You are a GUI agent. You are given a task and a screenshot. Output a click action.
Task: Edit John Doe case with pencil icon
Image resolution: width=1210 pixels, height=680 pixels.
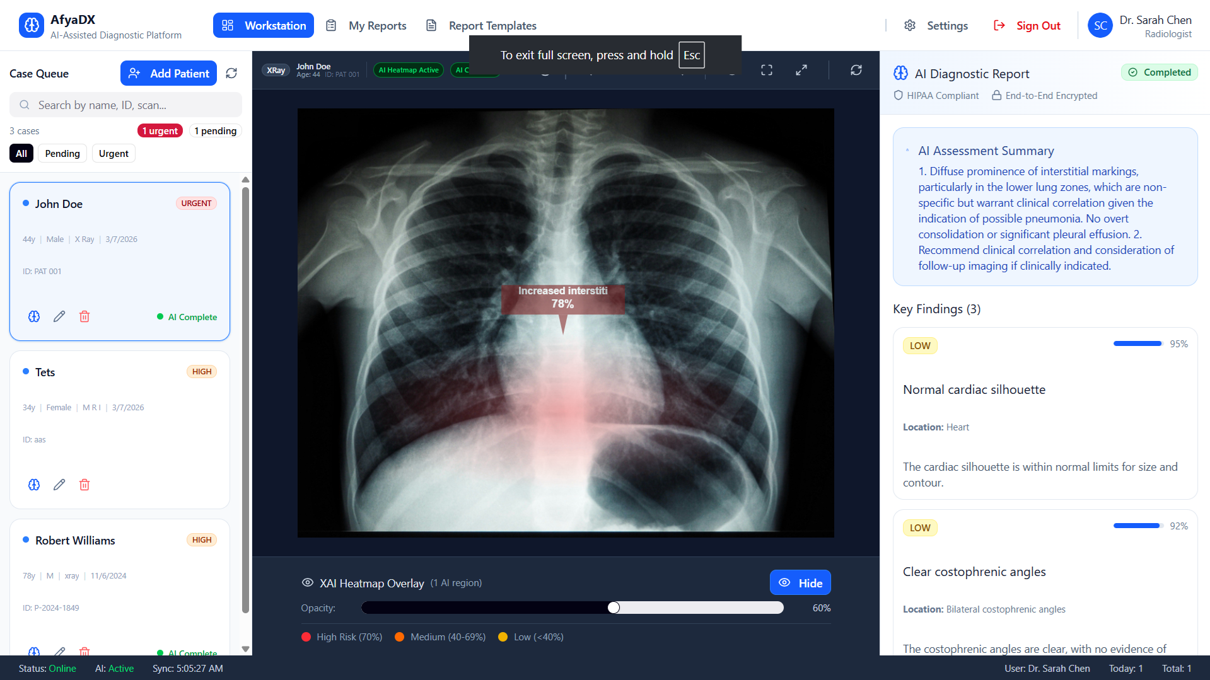coord(59,316)
